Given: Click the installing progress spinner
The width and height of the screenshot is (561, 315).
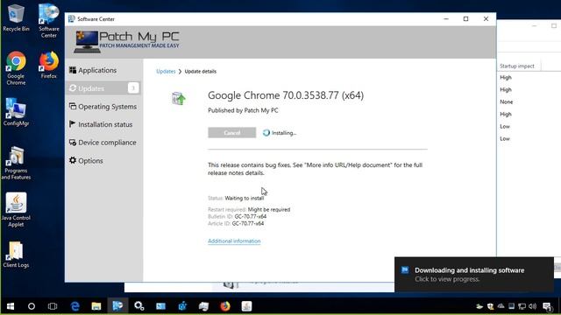Looking at the screenshot, I should point(266,133).
